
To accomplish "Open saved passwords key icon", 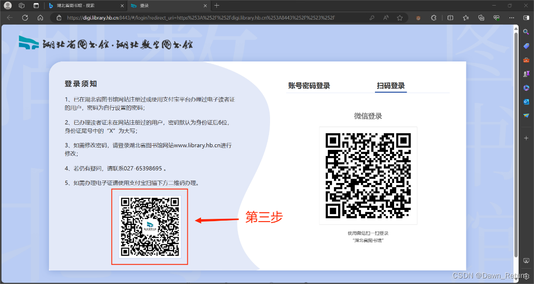I will (x=372, y=18).
